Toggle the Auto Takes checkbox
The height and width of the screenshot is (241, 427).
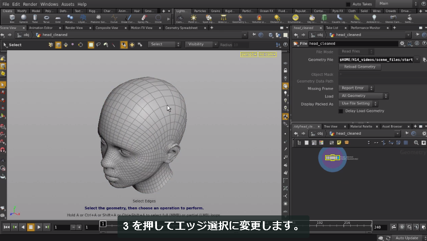348,4
